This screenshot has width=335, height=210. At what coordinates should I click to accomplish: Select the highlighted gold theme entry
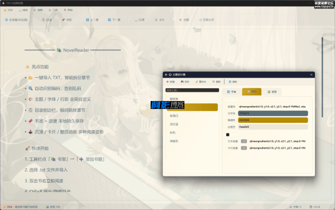click(x=192, y=107)
